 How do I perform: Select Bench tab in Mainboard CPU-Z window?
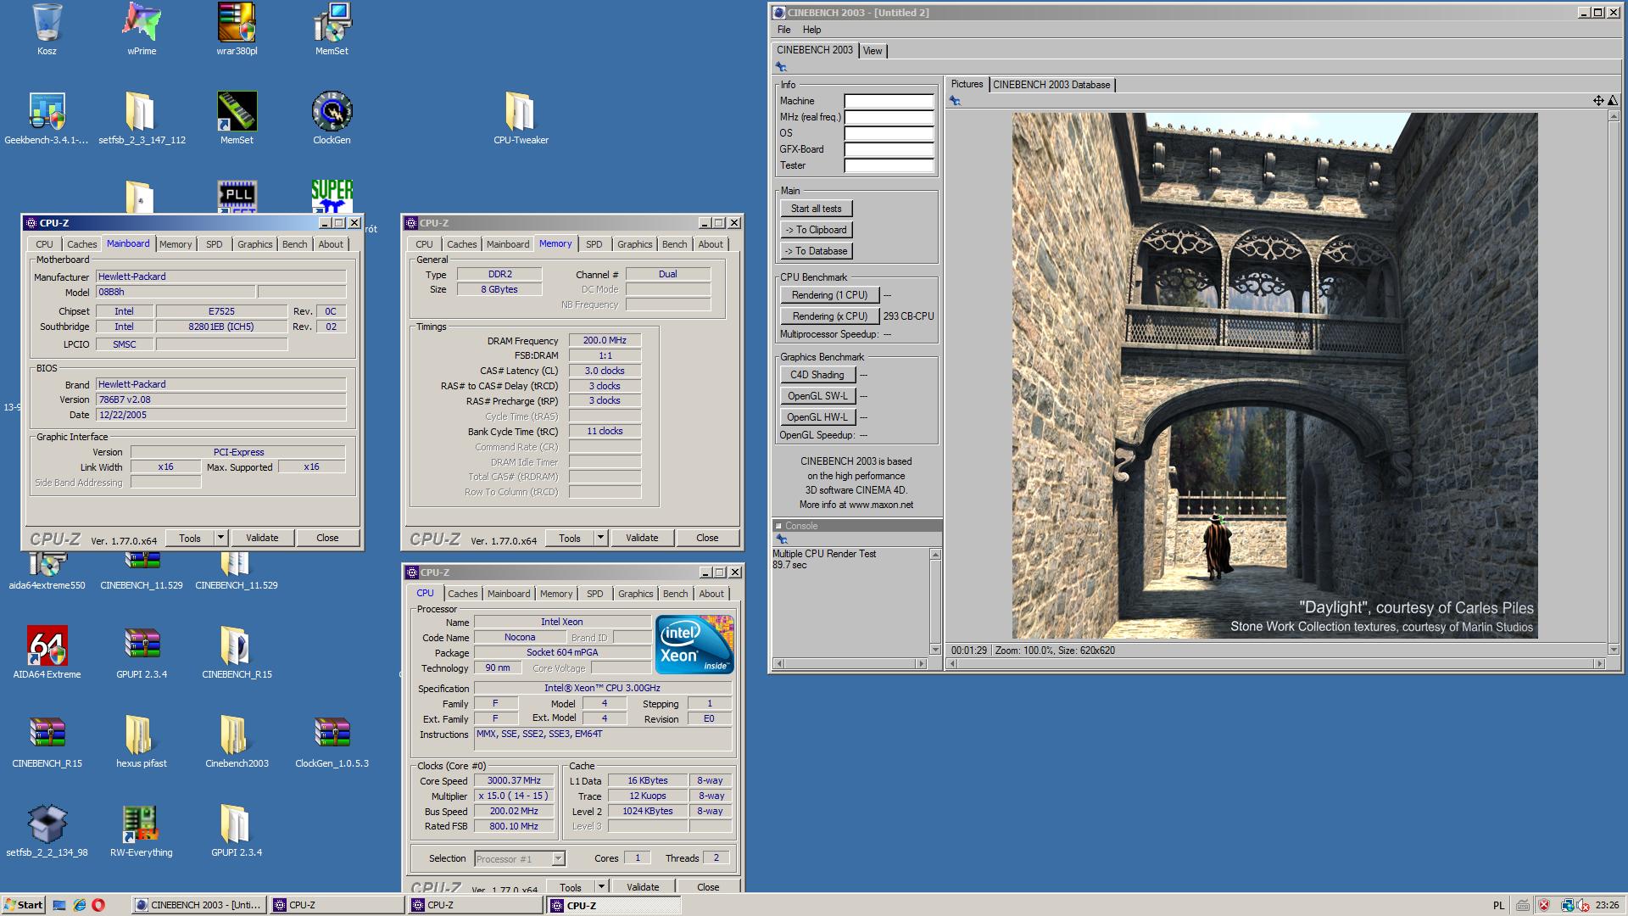[295, 244]
